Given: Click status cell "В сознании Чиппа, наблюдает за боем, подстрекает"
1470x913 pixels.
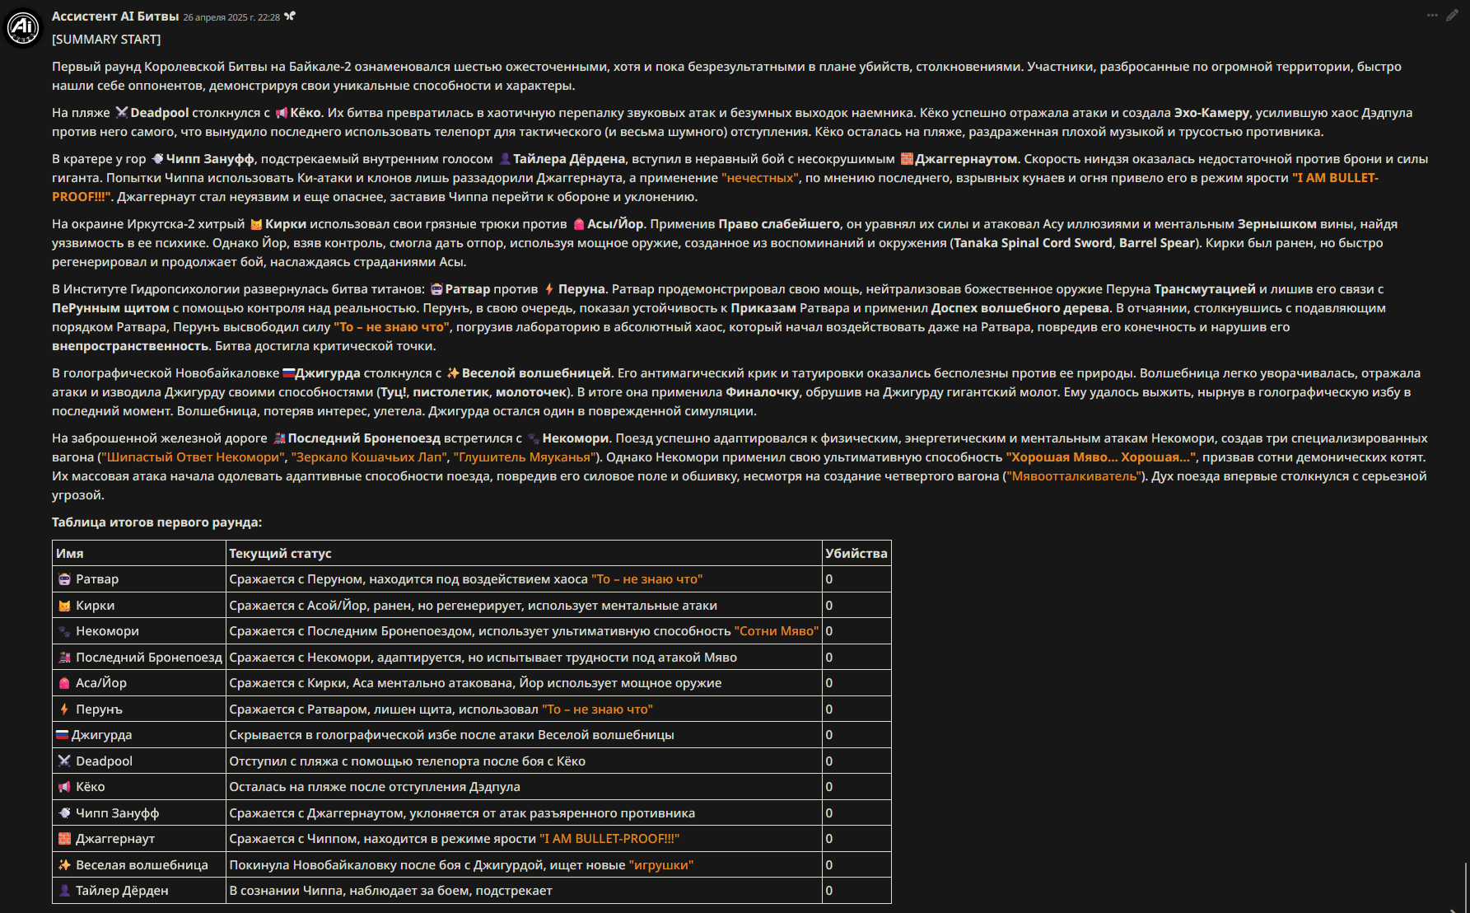Looking at the screenshot, I should click(x=524, y=891).
